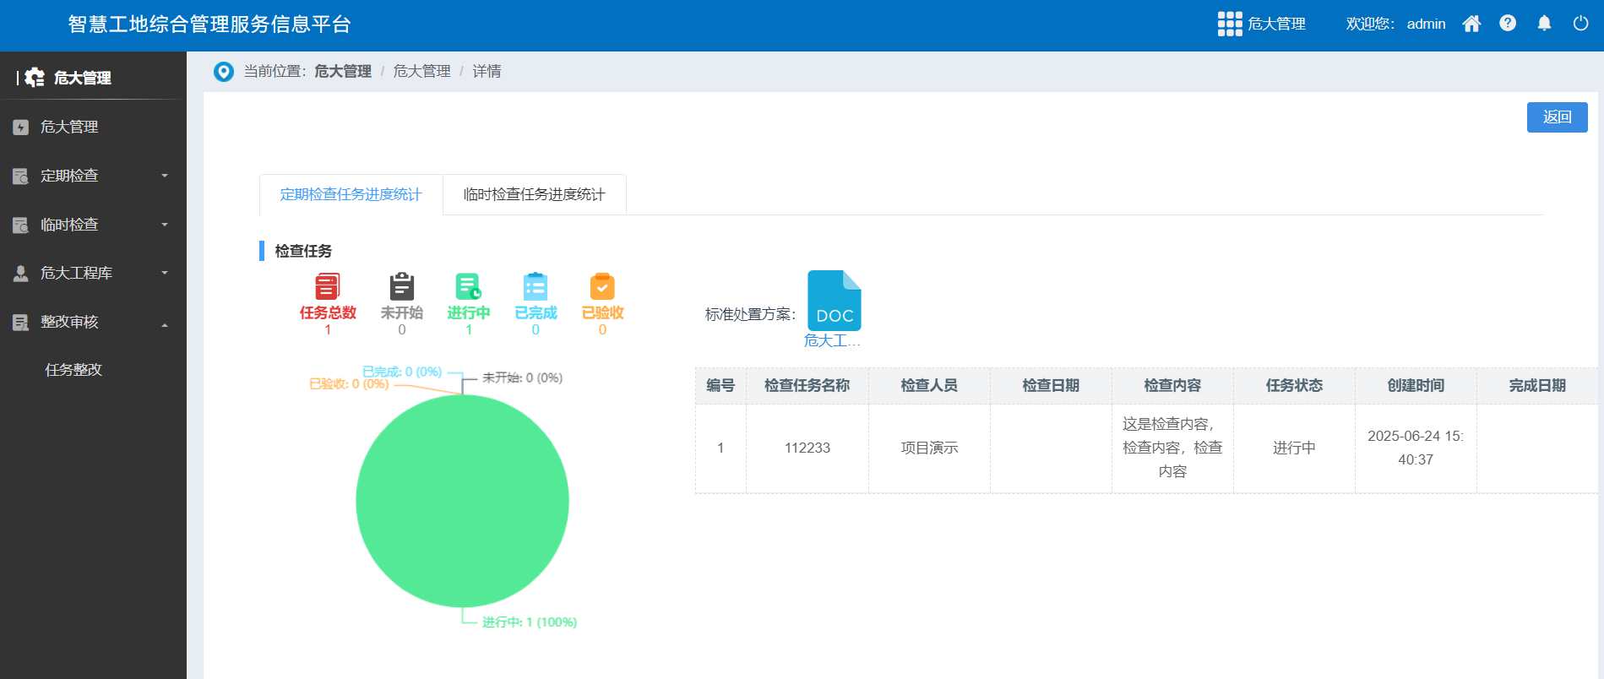Click the green pie chart slice

point(462,501)
